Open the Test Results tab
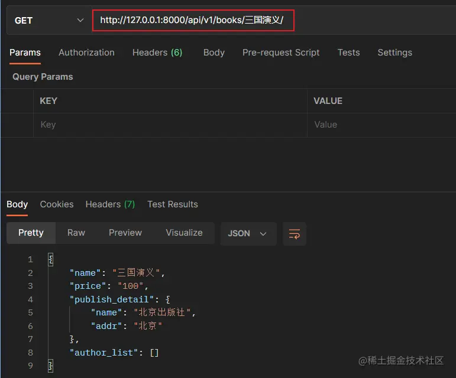456x378 pixels. point(173,204)
